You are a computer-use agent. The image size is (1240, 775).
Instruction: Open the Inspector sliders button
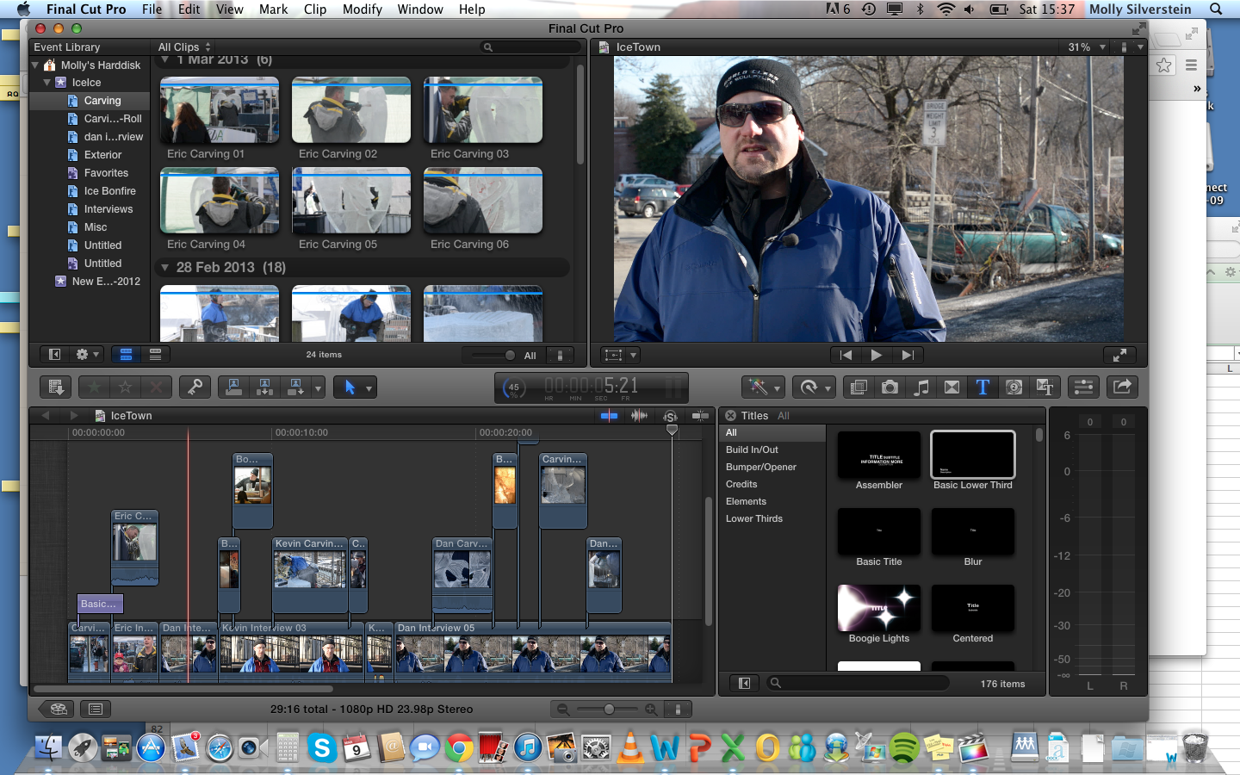point(1084,387)
